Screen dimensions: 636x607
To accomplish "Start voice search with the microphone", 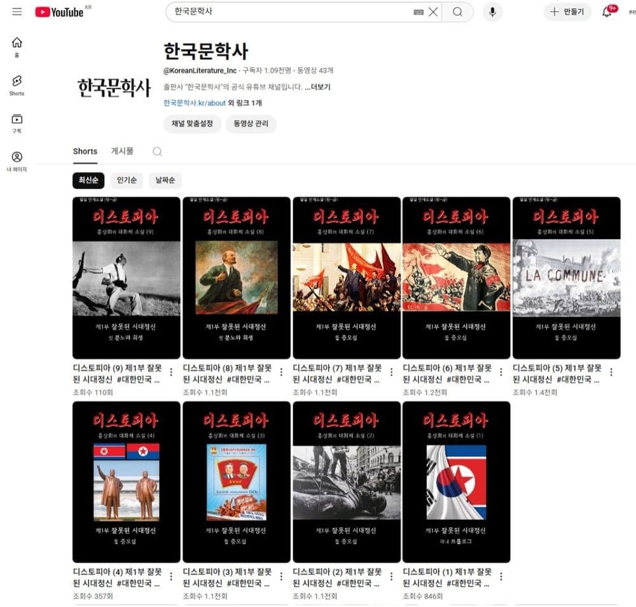I will pyautogui.click(x=492, y=12).
